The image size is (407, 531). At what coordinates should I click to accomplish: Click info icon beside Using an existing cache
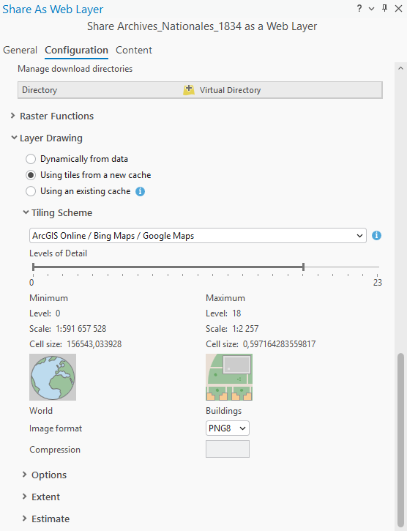(x=141, y=192)
